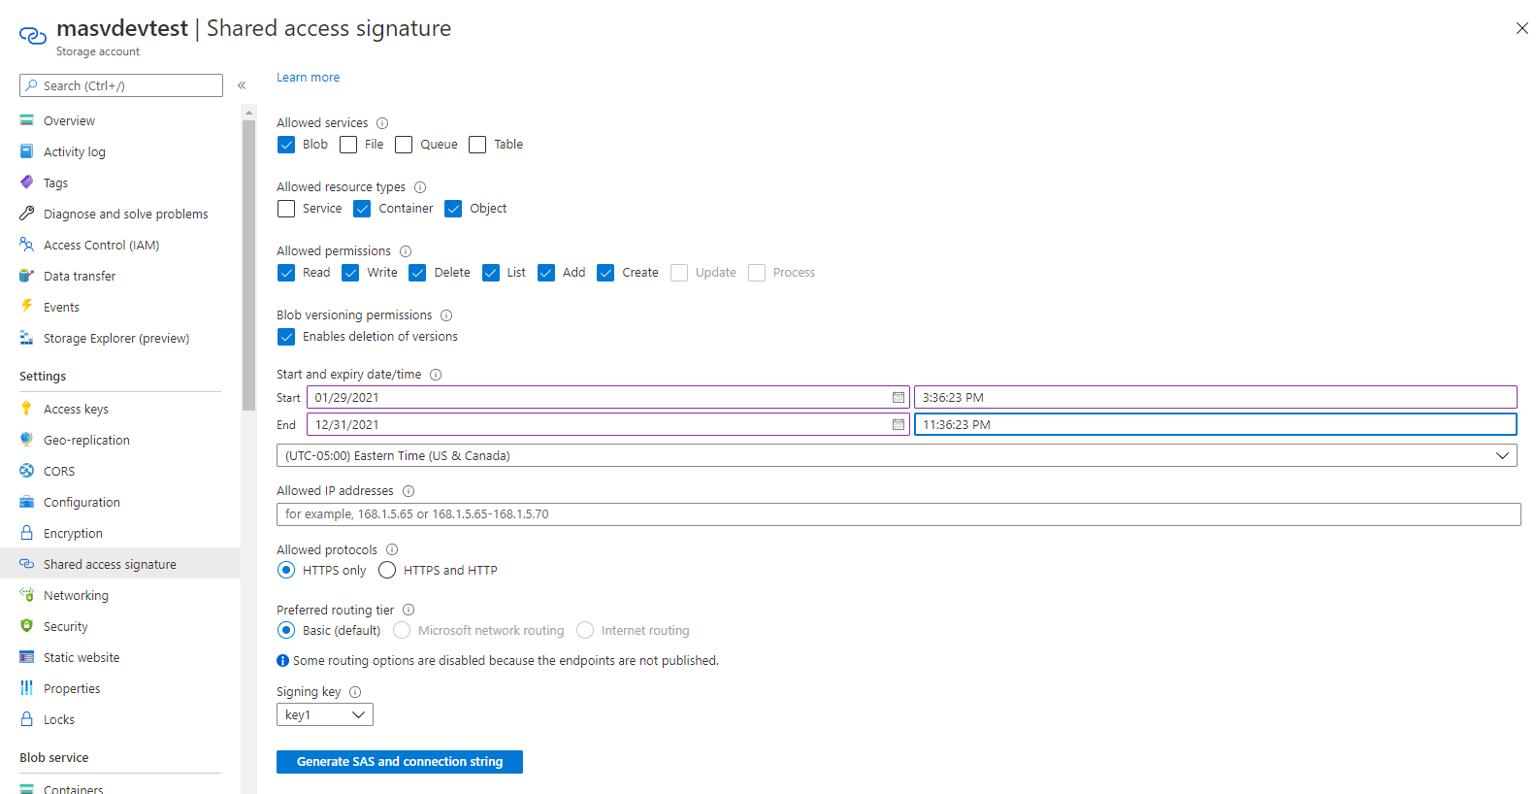This screenshot has width=1536, height=794.
Task: Click info icon beside Signing key
Action: coord(355,692)
